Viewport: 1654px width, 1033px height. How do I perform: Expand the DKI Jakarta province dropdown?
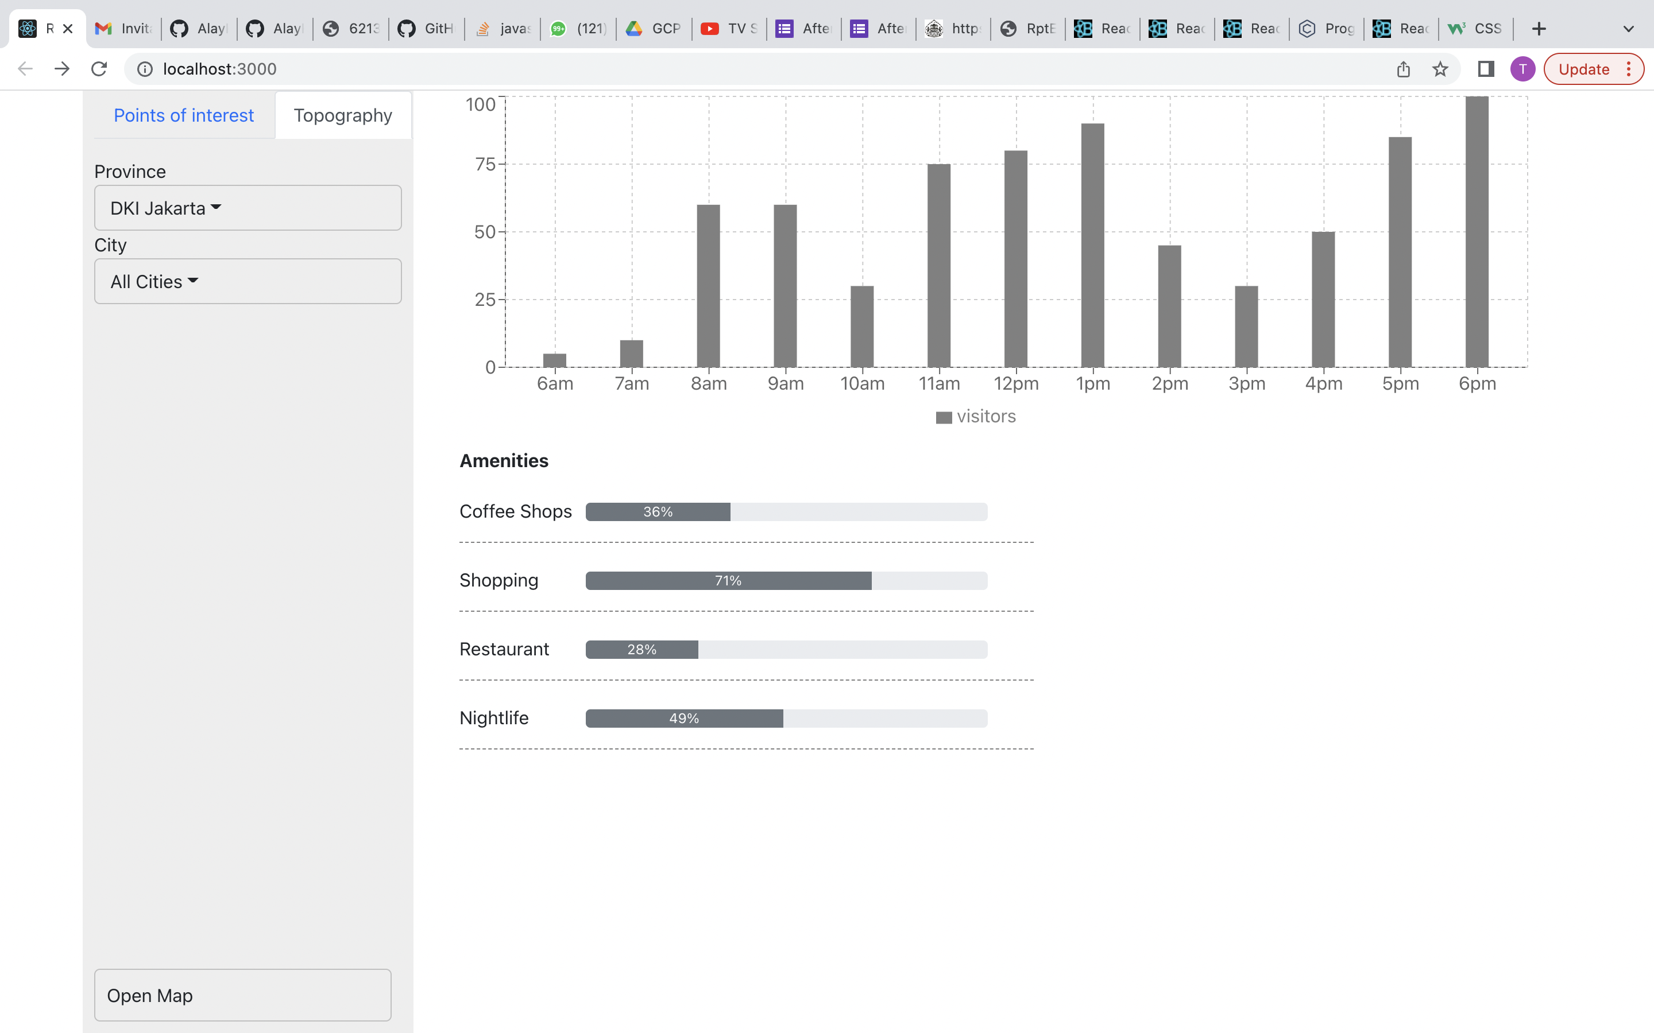[248, 208]
